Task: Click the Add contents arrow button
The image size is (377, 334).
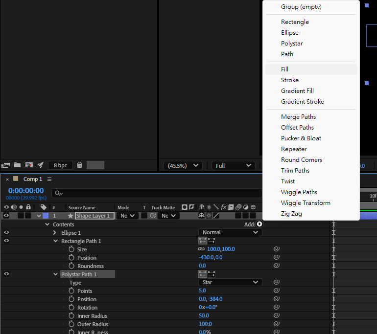Action: pos(259,224)
